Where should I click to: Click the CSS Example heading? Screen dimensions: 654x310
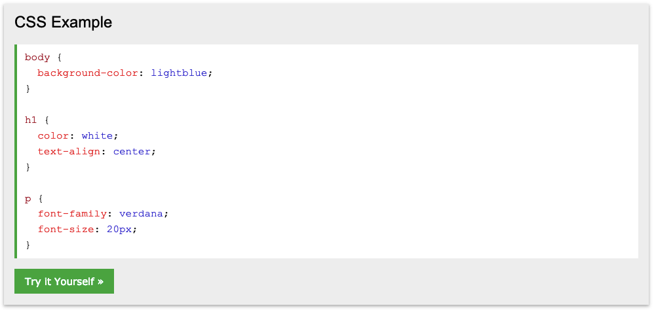[63, 22]
